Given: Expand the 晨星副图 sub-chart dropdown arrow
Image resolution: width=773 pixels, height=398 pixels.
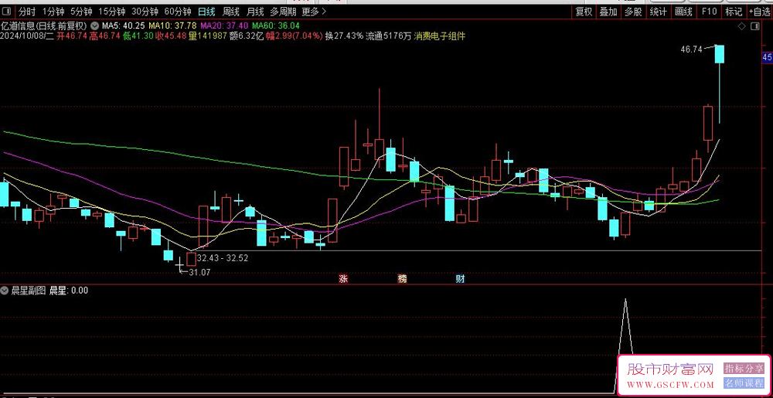Looking at the screenshot, I should tap(5, 291).
